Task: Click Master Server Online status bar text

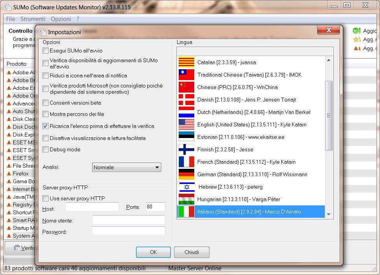Action: 195,268
